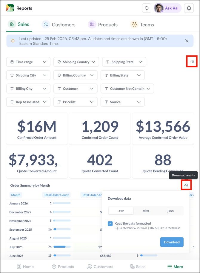Expand the Time range filter dropdown
The image size is (200, 273).
click(28, 62)
